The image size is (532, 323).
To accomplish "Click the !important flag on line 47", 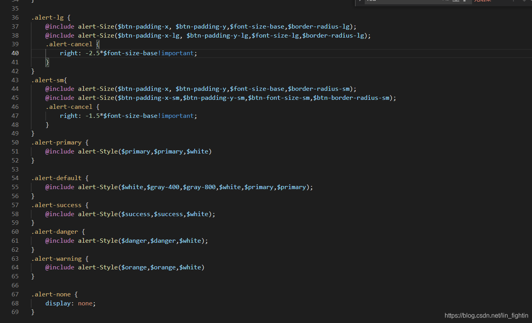I will (176, 116).
